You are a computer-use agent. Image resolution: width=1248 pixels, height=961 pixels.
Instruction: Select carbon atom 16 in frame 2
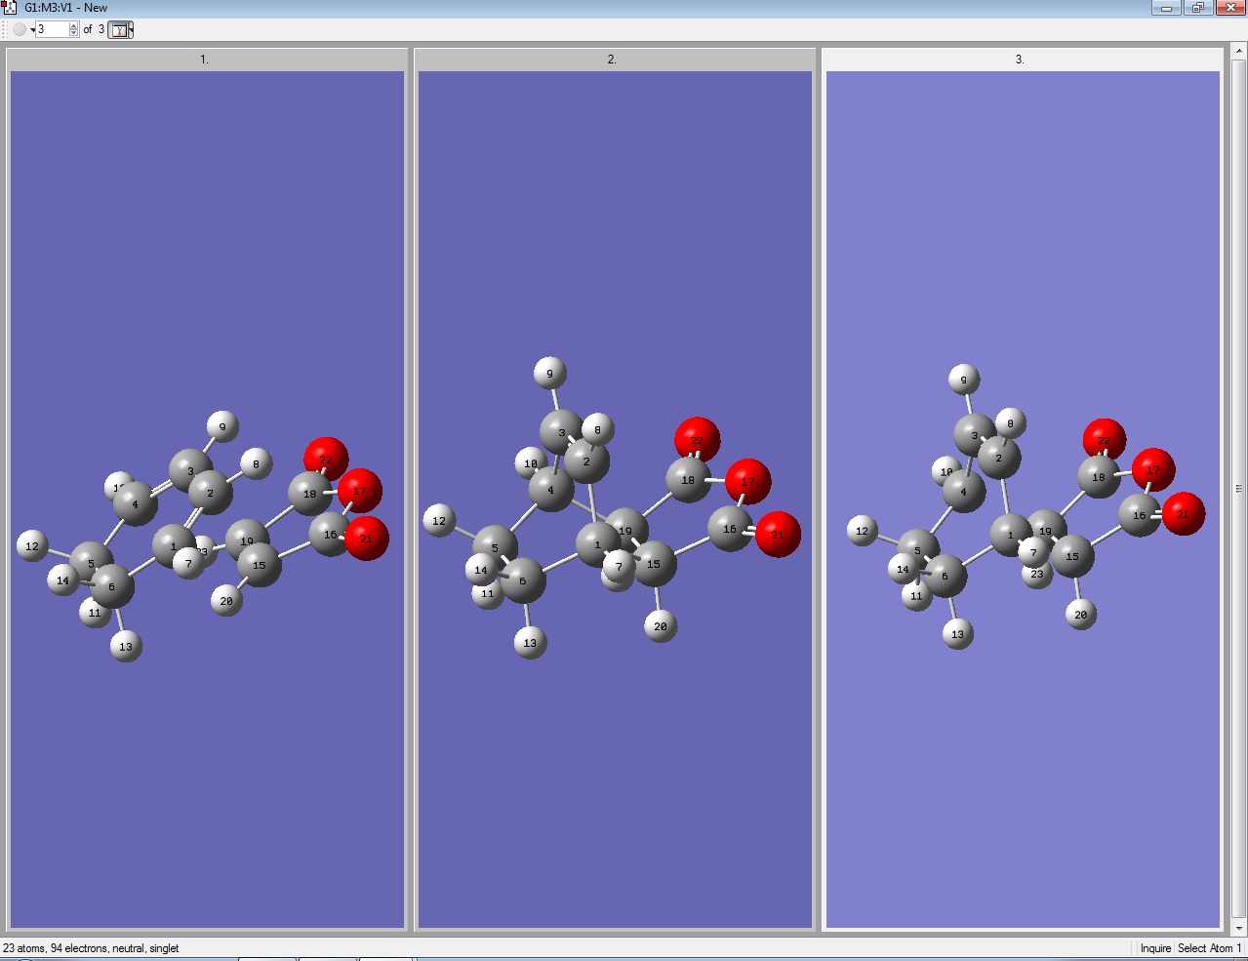pos(730,528)
